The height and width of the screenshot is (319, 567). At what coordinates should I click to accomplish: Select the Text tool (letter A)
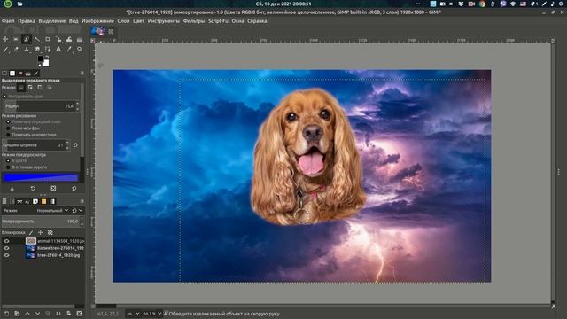[58, 50]
